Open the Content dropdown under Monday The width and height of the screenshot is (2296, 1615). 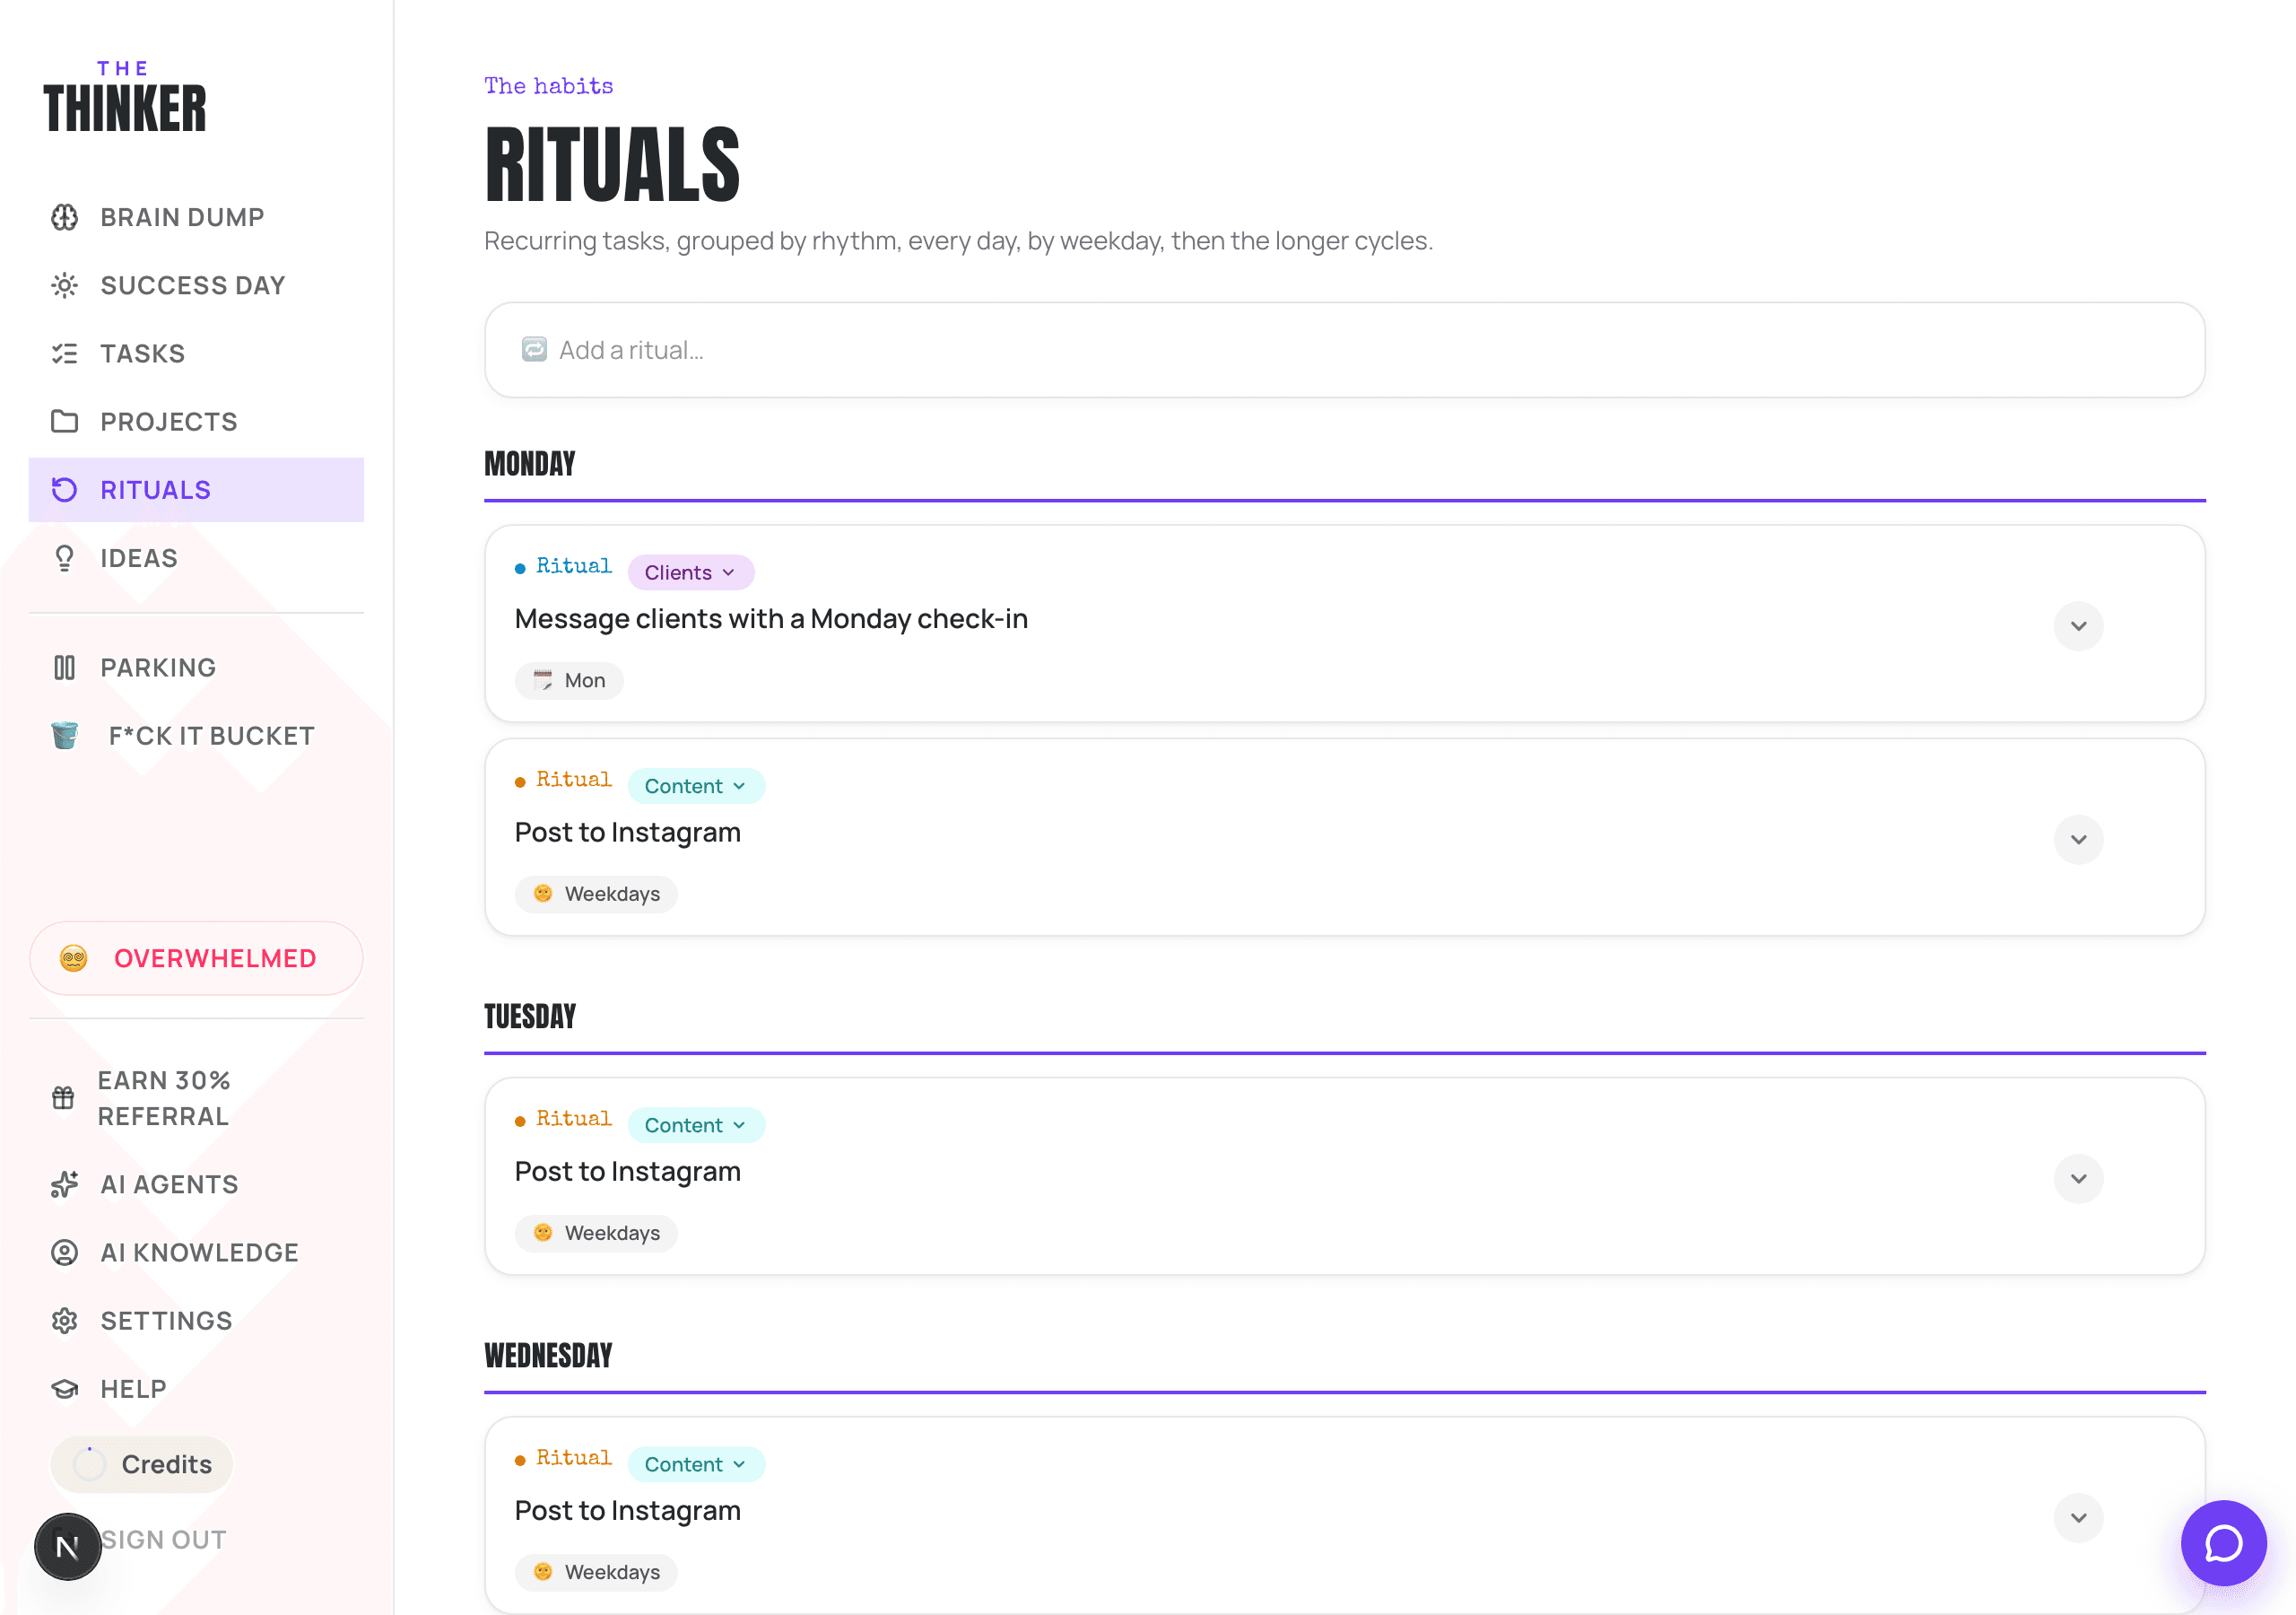point(696,785)
